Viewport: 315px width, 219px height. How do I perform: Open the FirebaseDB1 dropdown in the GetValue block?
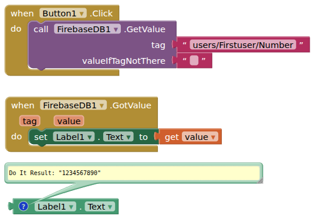click(87, 29)
